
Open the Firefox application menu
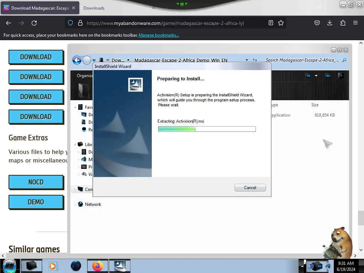(x=355, y=23)
